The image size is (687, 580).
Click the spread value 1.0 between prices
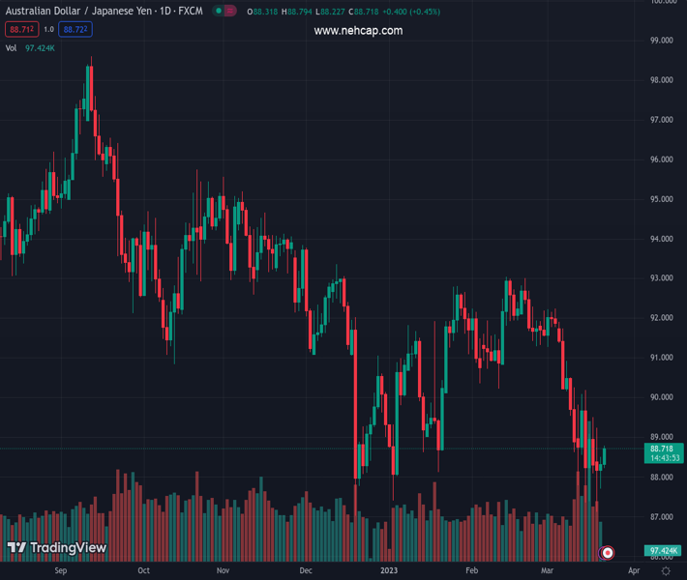48,30
